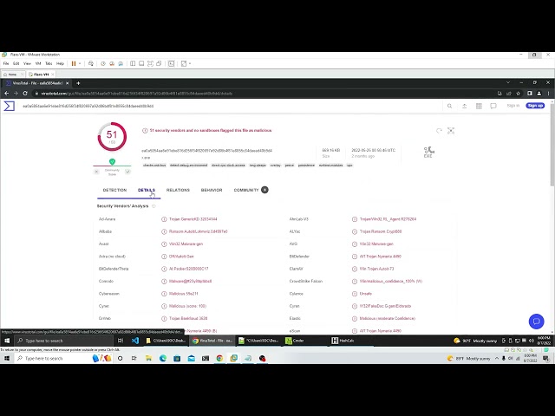Screen dimensions: 555x416
Task: Click the browser back arrow
Action: coord(6,94)
